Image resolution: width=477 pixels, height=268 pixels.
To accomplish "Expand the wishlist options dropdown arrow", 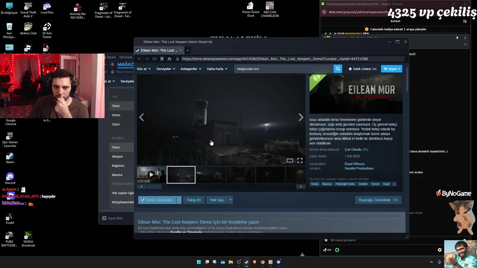I will 179,200.
